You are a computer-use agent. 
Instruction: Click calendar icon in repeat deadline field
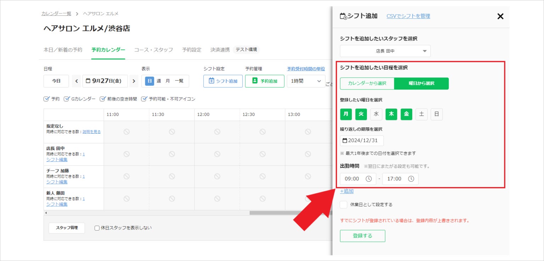[x=345, y=141]
